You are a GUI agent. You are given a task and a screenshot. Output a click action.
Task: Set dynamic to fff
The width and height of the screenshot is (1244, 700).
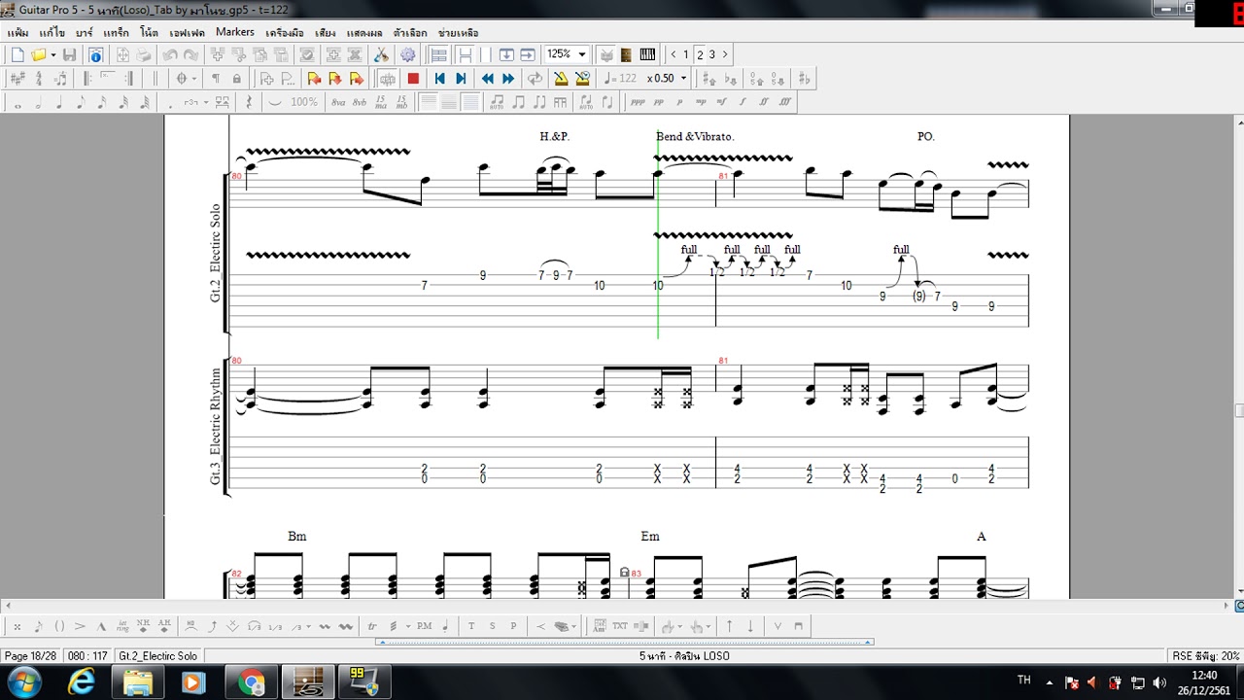pos(785,102)
